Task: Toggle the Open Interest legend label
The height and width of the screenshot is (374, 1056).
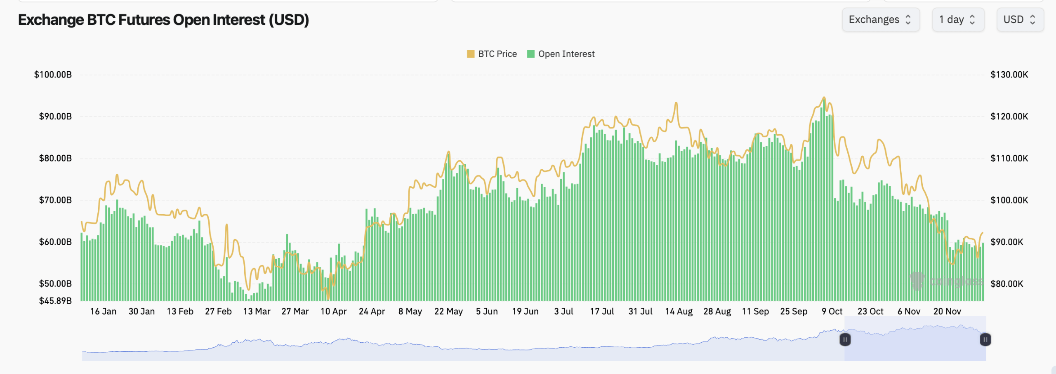Action: coord(566,54)
